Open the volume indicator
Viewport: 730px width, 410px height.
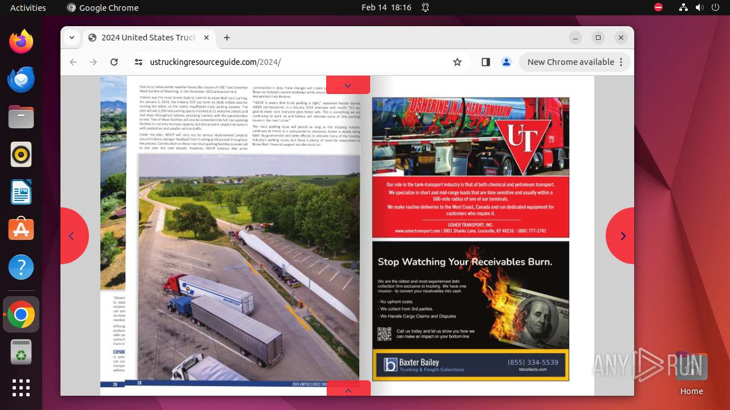699,7
